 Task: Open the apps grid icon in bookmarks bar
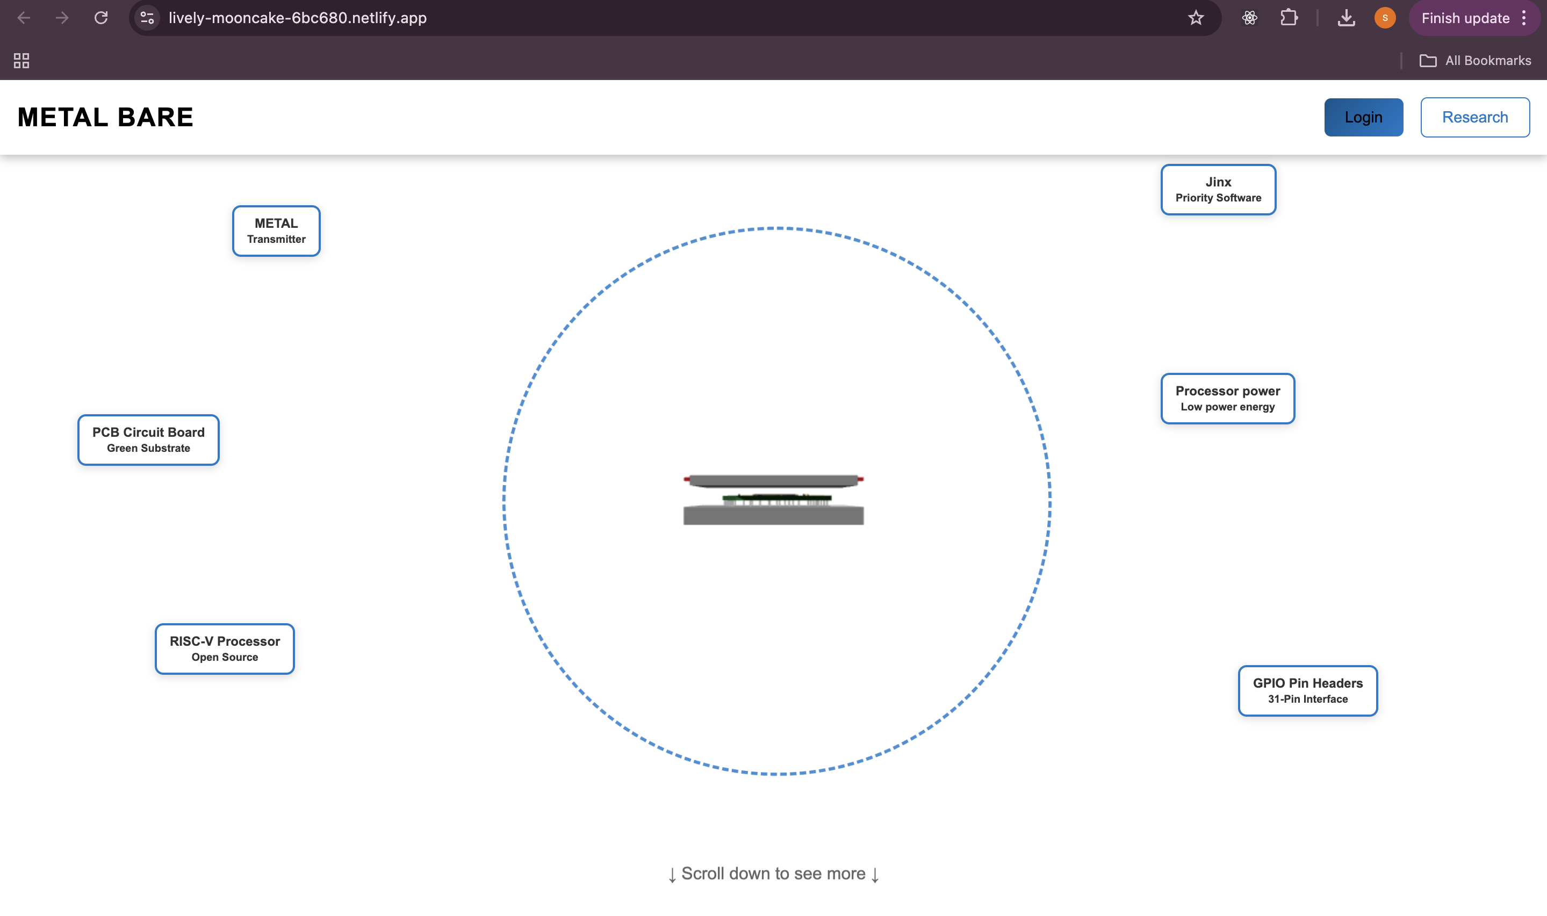(x=21, y=61)
